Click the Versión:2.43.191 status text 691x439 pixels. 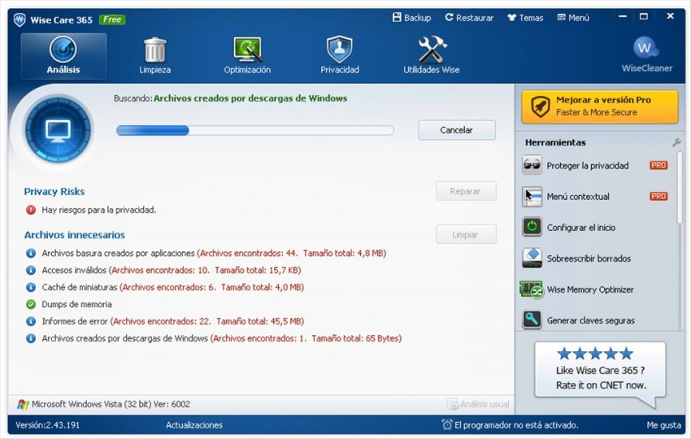click(48, 425)
